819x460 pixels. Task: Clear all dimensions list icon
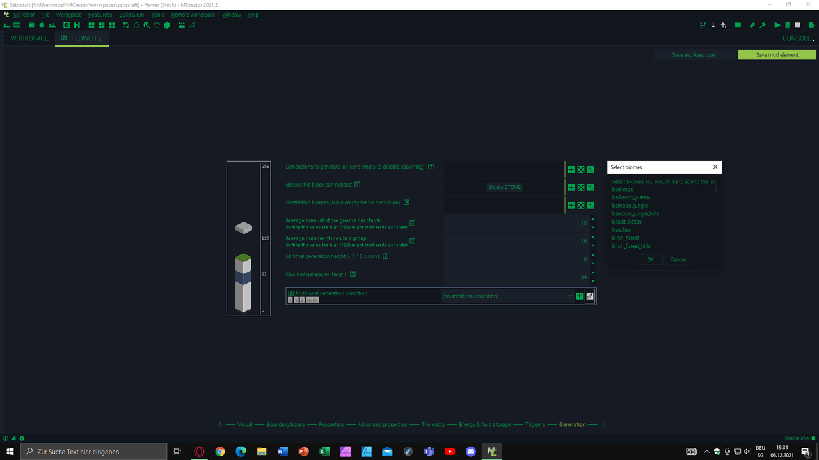point(591,170)
